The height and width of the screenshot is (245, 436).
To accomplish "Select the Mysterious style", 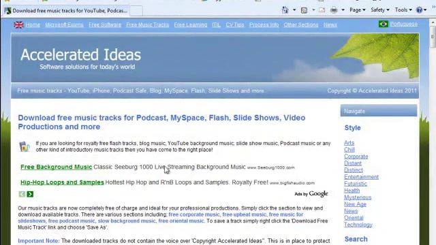I will (x=358, y=197).
